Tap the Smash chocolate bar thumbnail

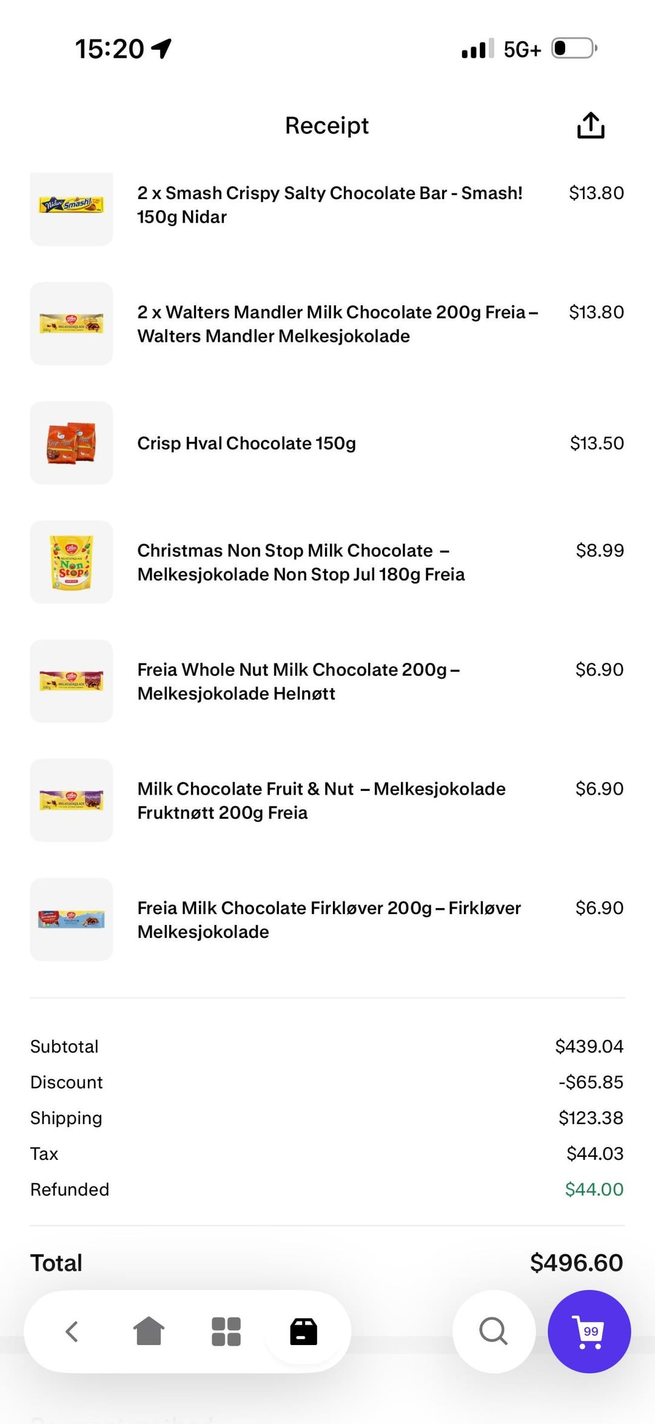[72, 205]
